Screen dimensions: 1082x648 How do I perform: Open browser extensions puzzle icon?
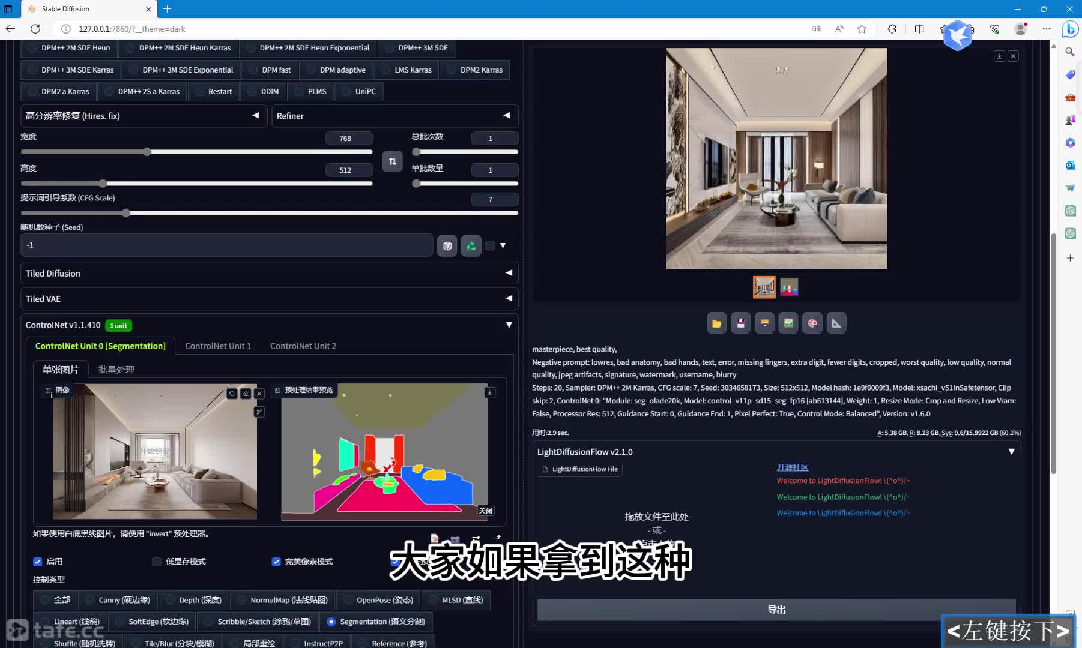point(892,29)
